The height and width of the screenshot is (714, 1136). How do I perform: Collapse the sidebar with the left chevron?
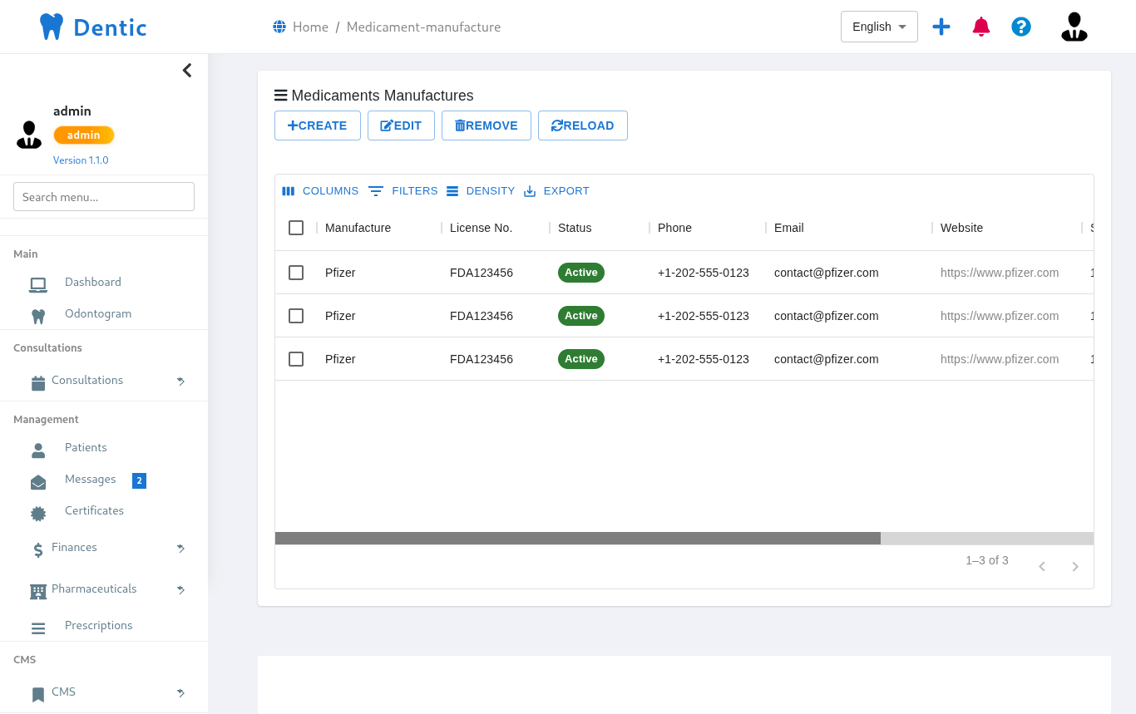coord(187,71)
